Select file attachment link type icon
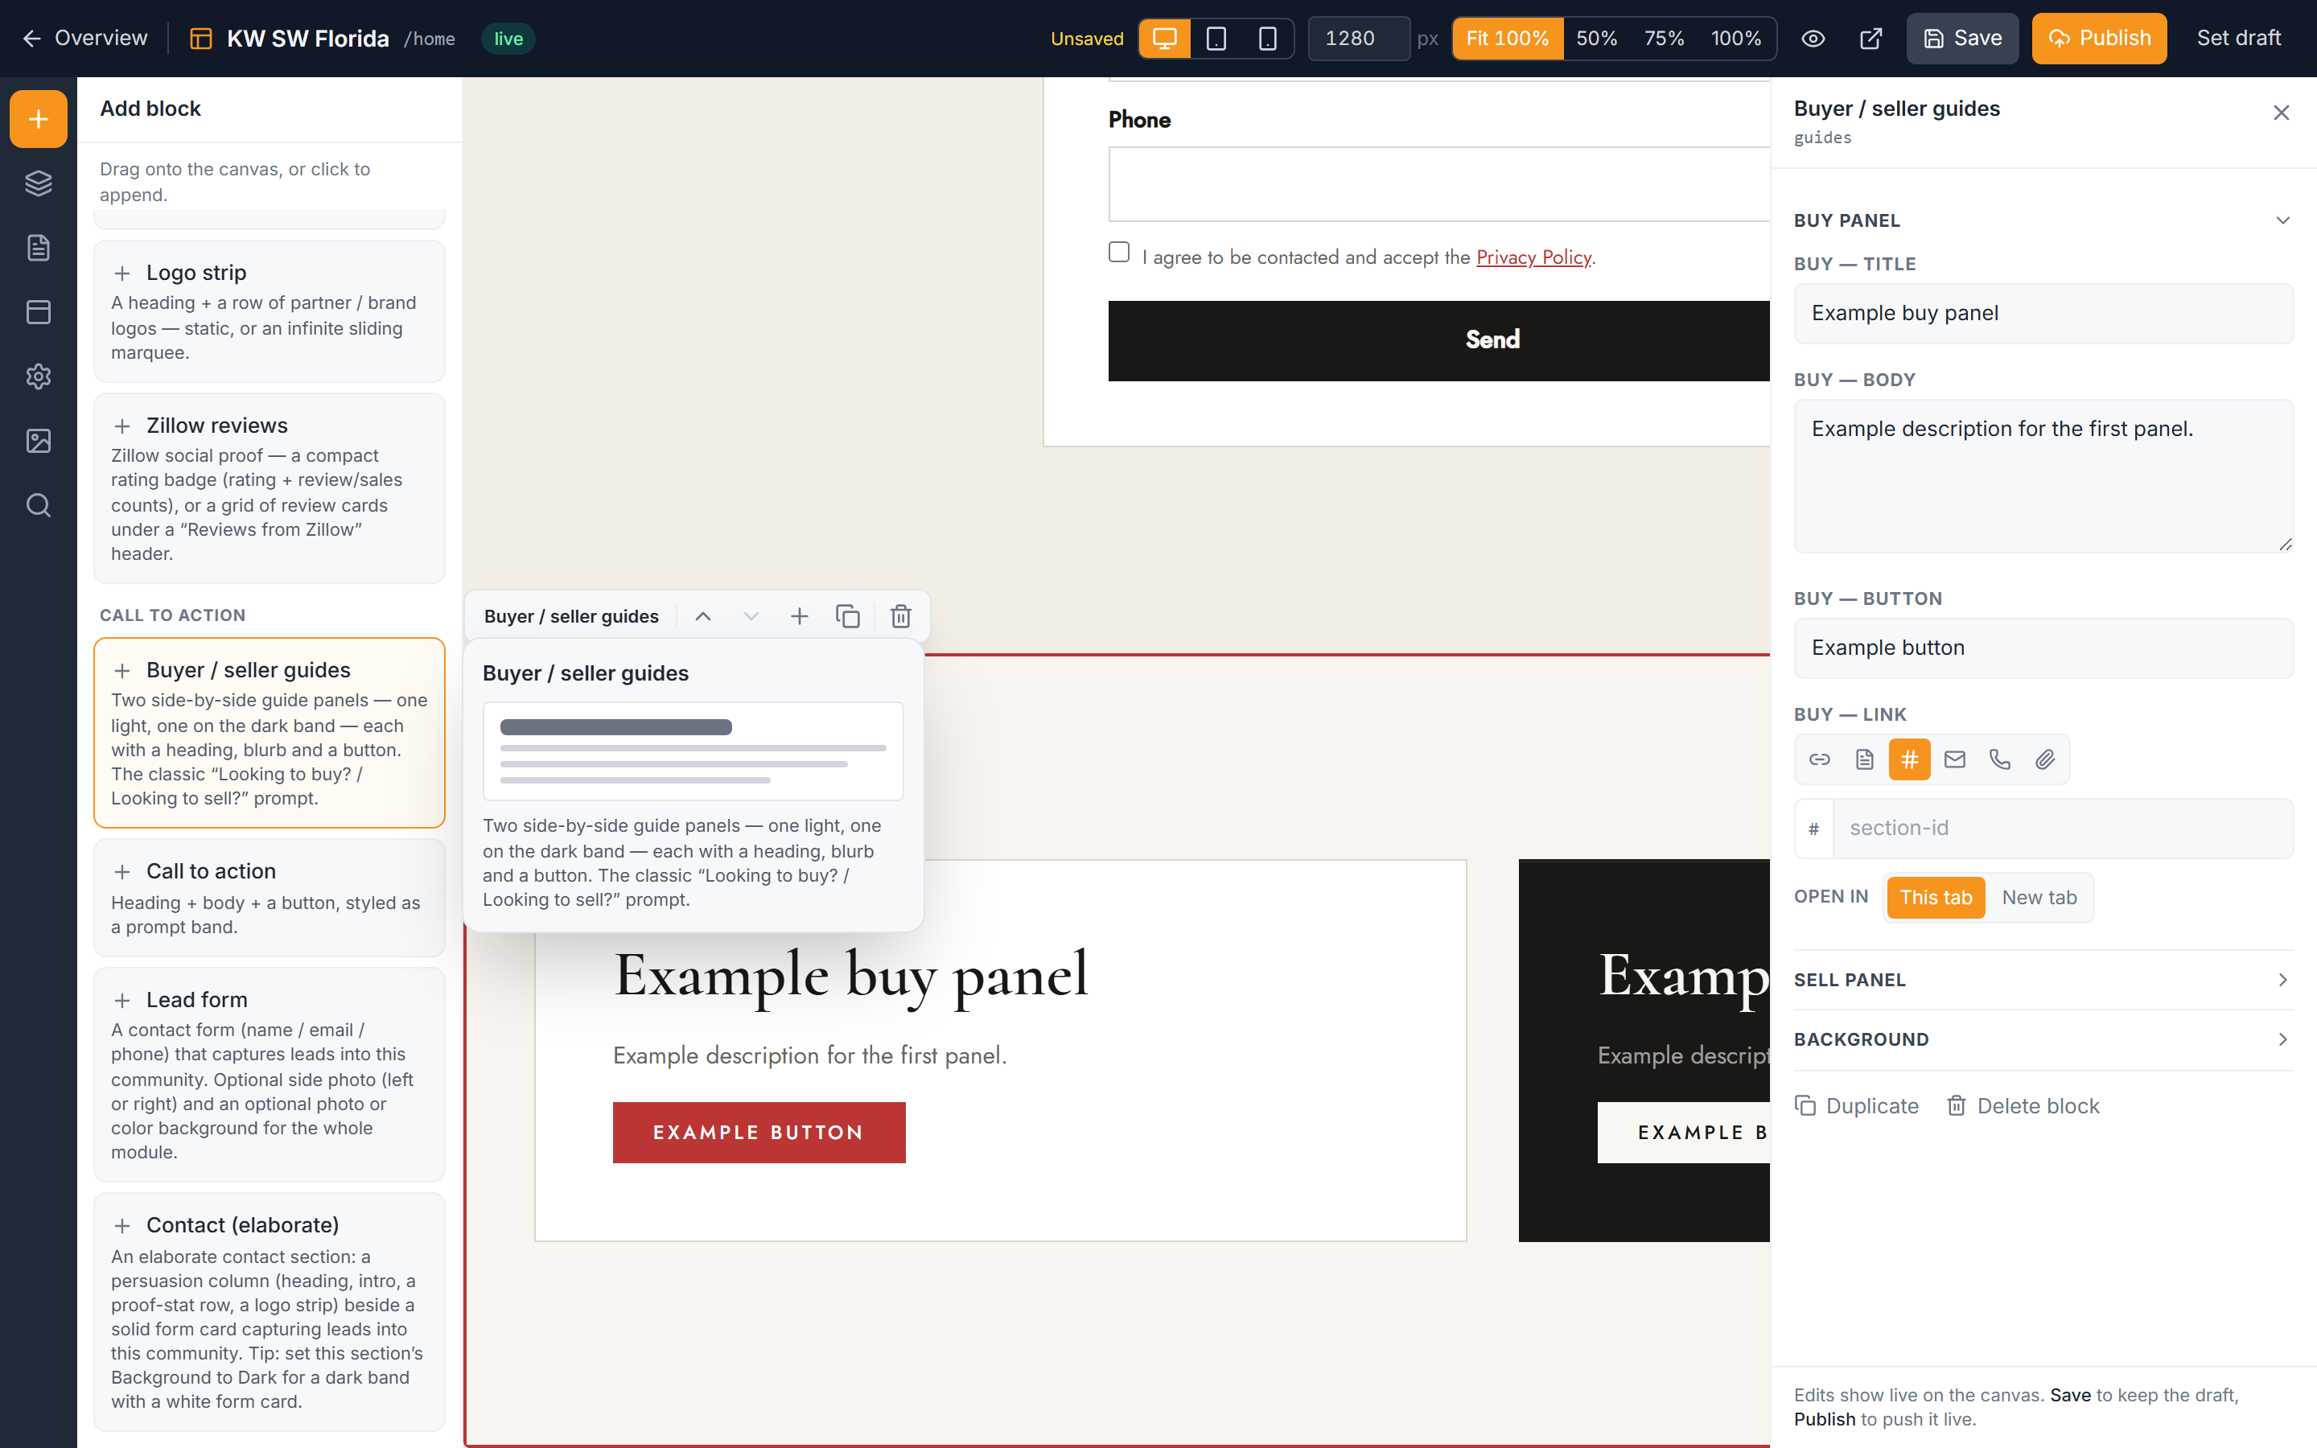Viewport: 2317px width, 1448px height. tap(2044, 759)
